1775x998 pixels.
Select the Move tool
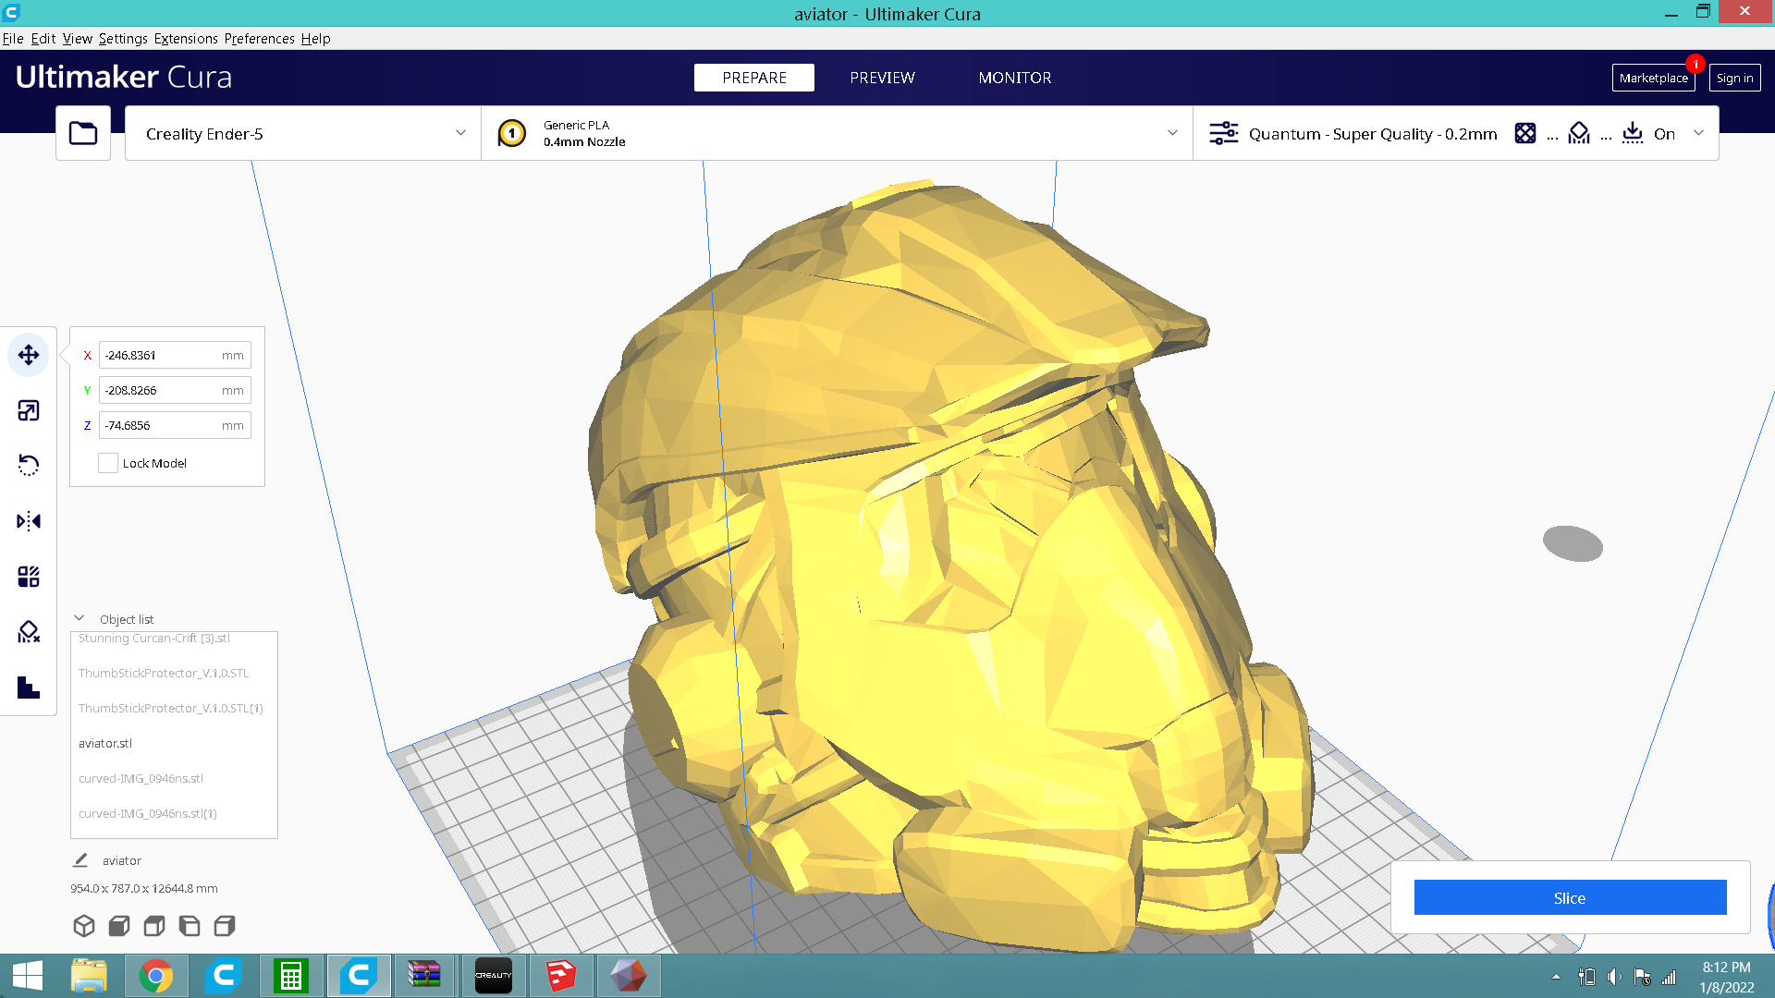pos(29,355)
